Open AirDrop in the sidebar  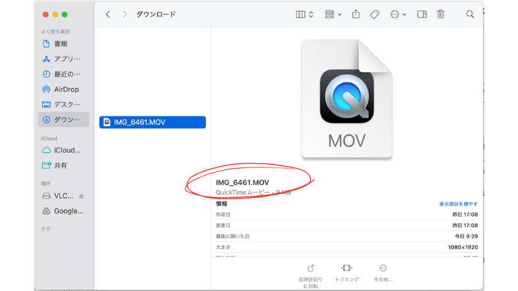(x=63, y=89)
